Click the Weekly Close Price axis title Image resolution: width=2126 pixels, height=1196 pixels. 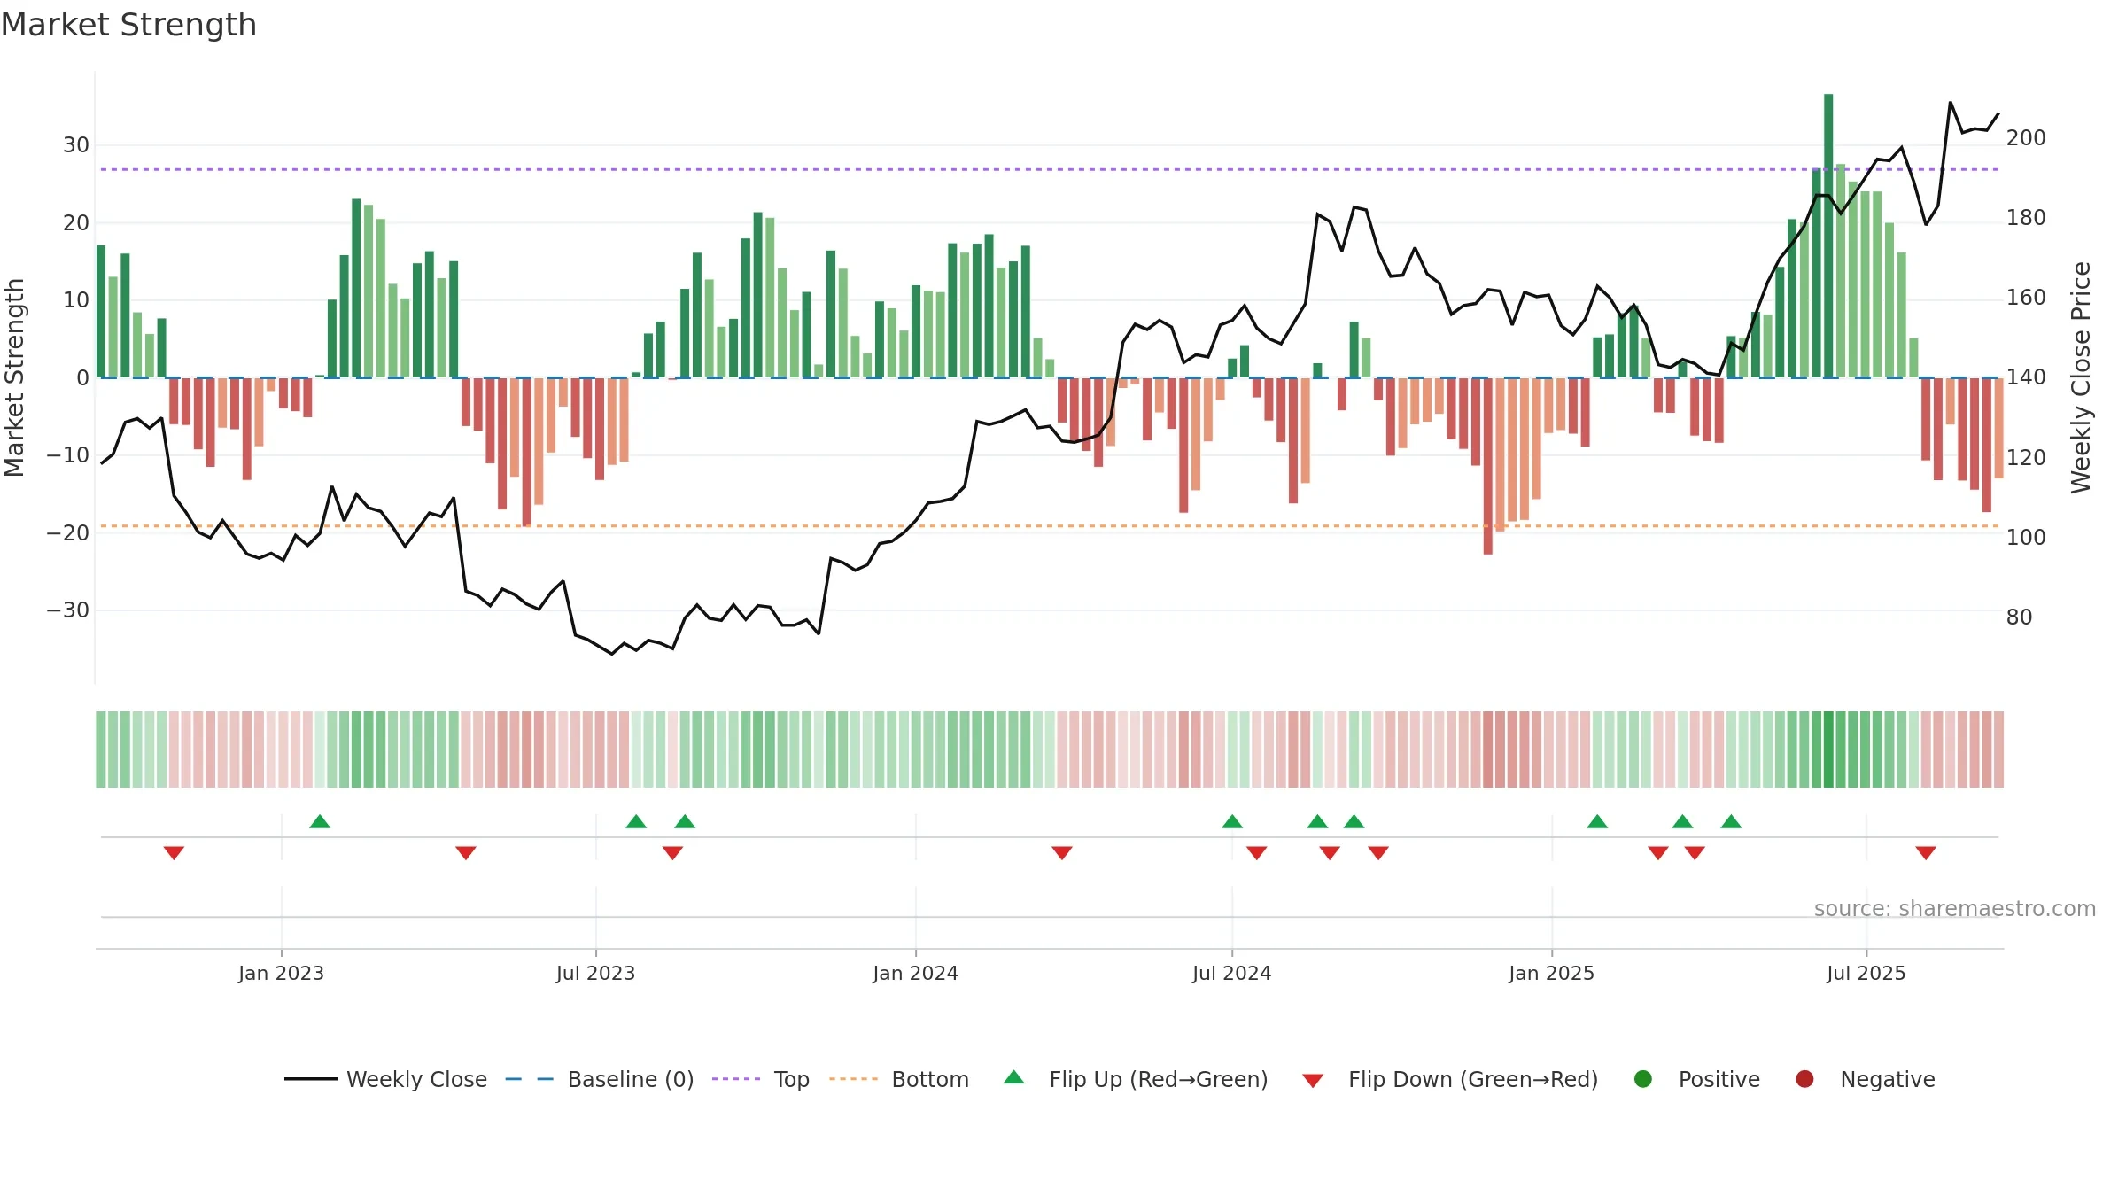click(2081, 377)
